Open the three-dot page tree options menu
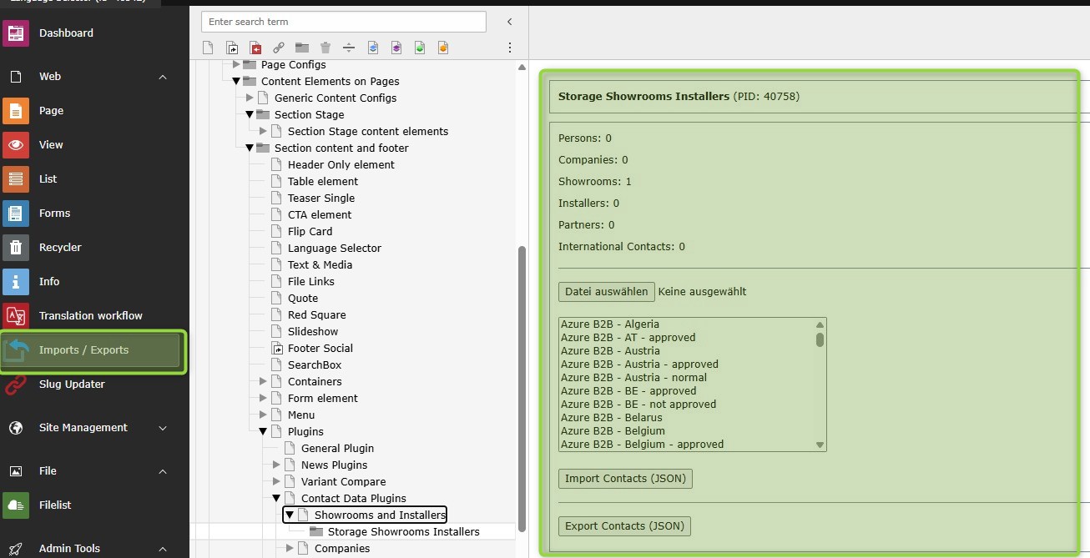 click(510, 48)
